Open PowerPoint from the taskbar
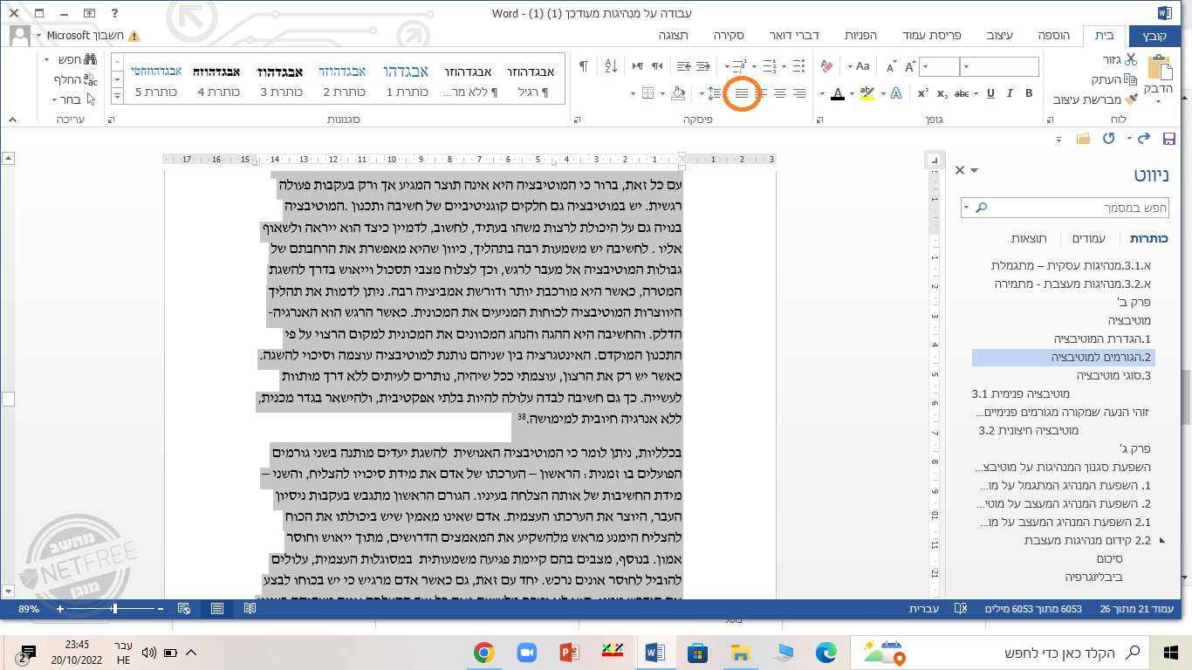 [569, 652]
